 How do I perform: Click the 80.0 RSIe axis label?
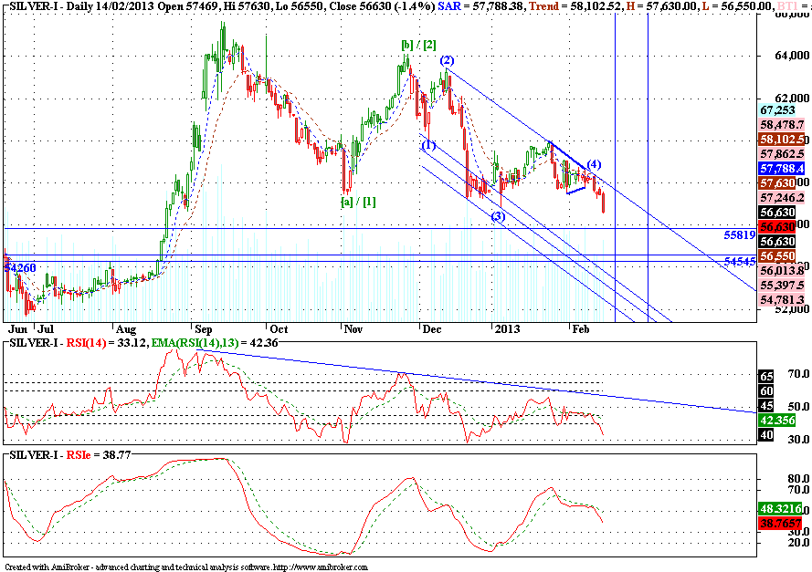point(797,479)
